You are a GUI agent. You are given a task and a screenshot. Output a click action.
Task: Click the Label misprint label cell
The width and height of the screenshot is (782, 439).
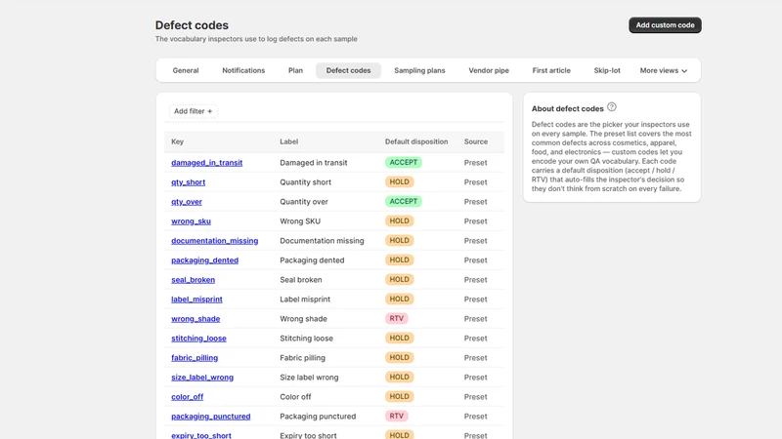(305, 299)
